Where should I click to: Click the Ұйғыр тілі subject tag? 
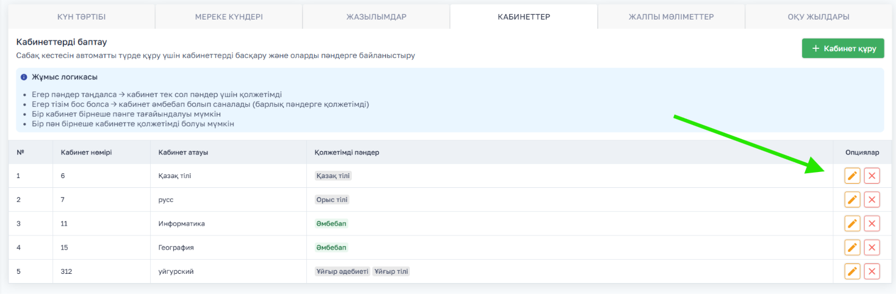(391, 271)
